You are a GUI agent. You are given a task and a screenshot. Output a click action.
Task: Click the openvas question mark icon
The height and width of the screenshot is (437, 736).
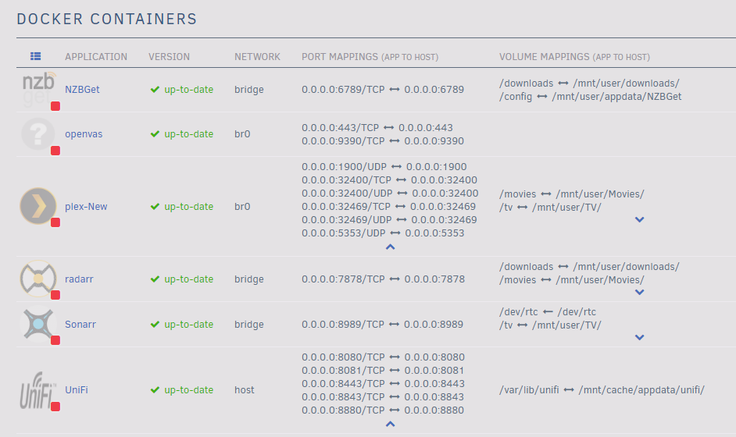tap(38, 134)
